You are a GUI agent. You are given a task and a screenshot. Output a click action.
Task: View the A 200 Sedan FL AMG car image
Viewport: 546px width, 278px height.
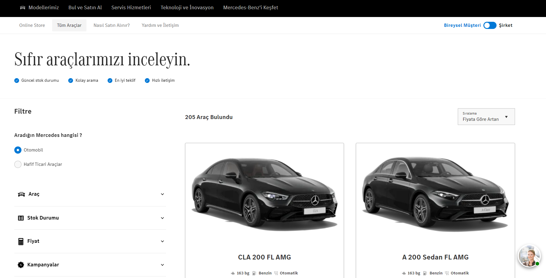435,194
